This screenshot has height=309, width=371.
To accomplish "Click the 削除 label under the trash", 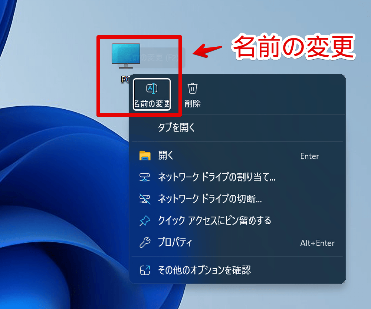I will point(193,104).
